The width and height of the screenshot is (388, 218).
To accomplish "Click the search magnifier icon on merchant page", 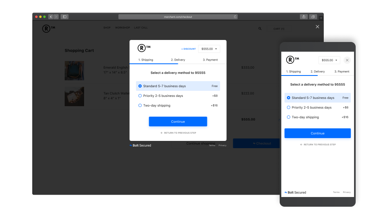I will pos(260,29).
